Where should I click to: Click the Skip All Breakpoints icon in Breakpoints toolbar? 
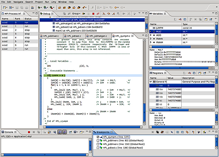pos(172,132)
